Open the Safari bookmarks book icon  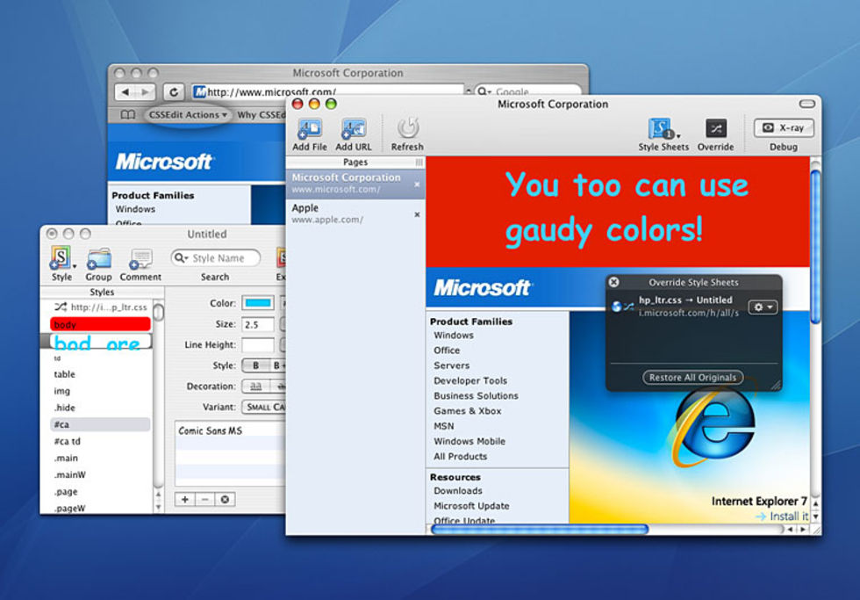tap(128, 115)
